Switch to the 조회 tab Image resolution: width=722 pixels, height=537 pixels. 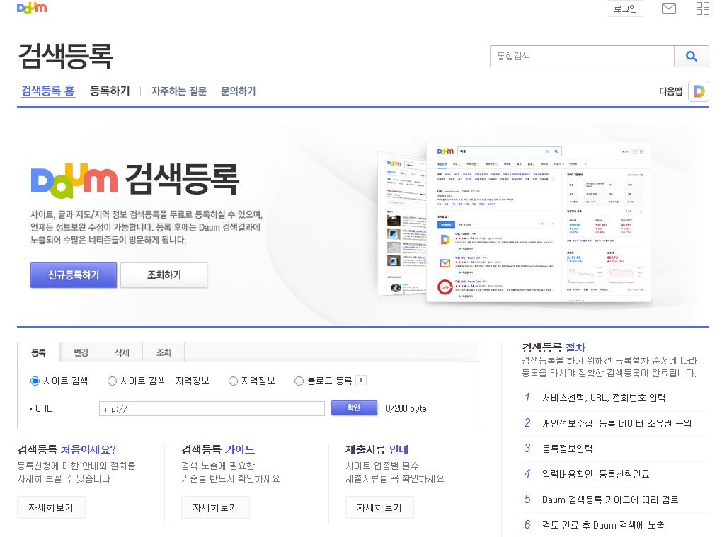[164, 352]
